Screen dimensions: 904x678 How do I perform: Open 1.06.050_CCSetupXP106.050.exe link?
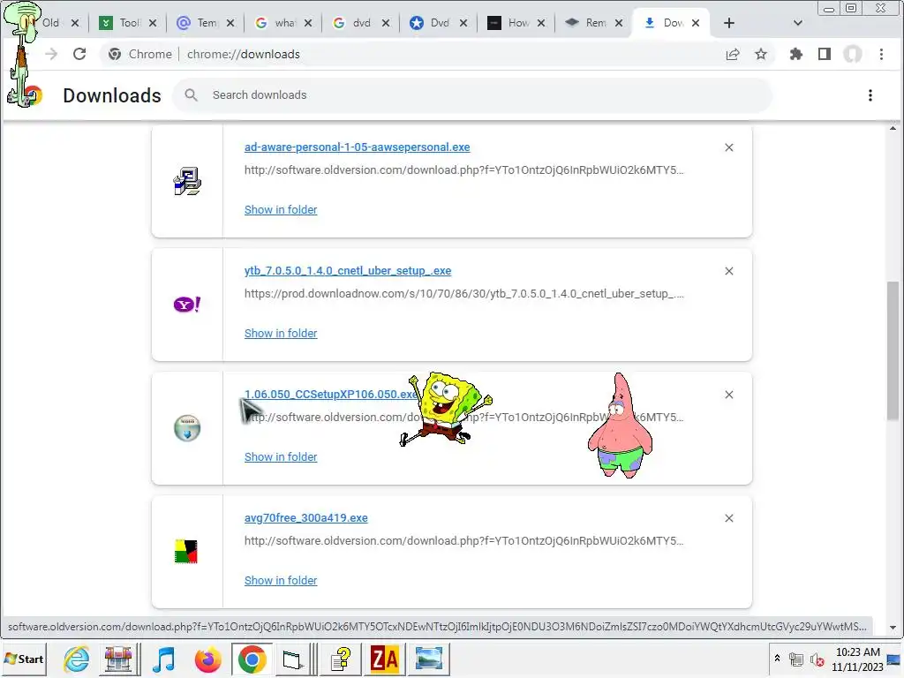[x=331, y=395]
